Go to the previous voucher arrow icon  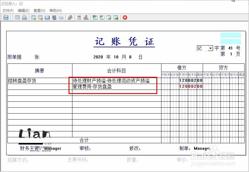[102, 17]
